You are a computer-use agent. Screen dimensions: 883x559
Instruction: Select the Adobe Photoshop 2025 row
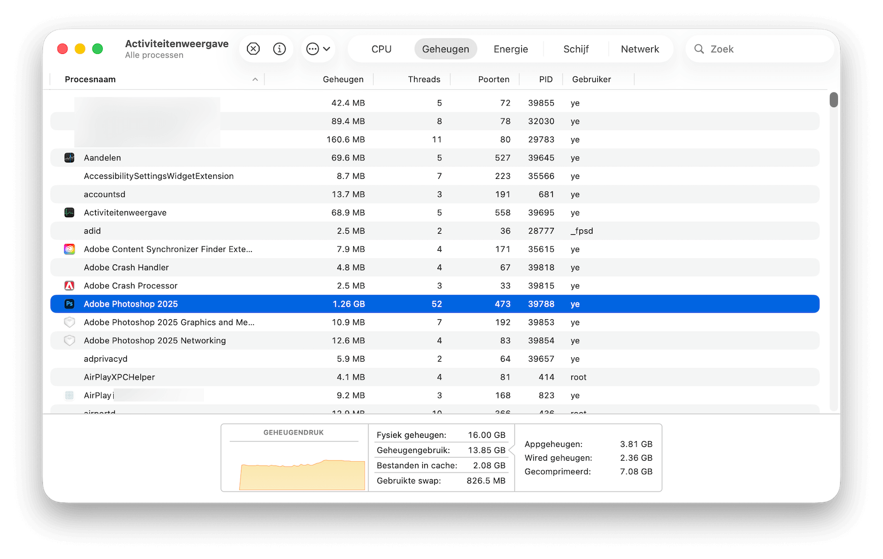[435, 304]
